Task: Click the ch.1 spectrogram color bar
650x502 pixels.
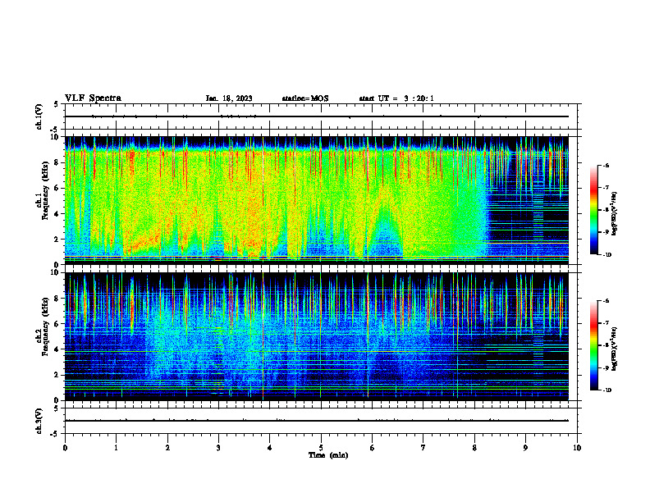Action: tap(594, 210)
